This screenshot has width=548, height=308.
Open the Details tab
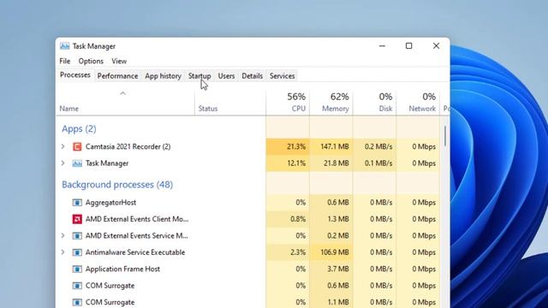[x=252, y=76]
